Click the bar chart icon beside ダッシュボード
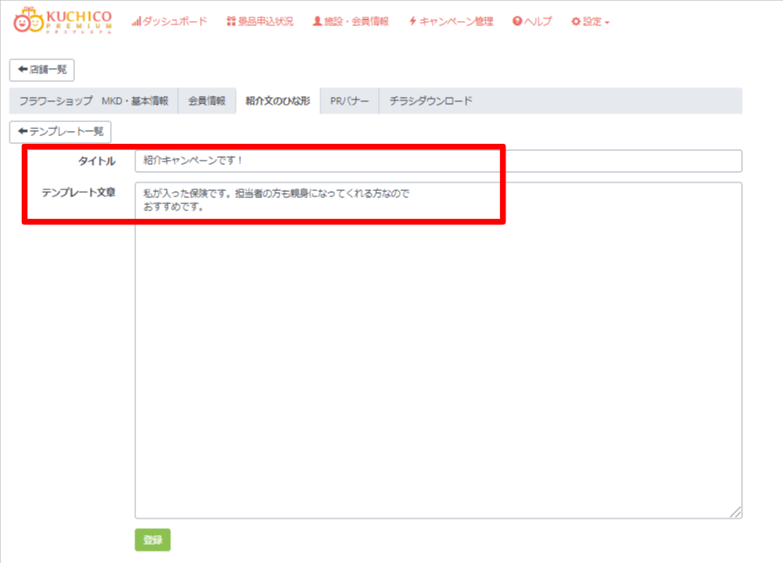Screen dimensions: 783x563 (x=136, y=21)
